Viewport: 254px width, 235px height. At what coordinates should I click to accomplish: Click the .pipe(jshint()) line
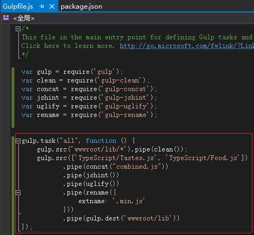91,175
